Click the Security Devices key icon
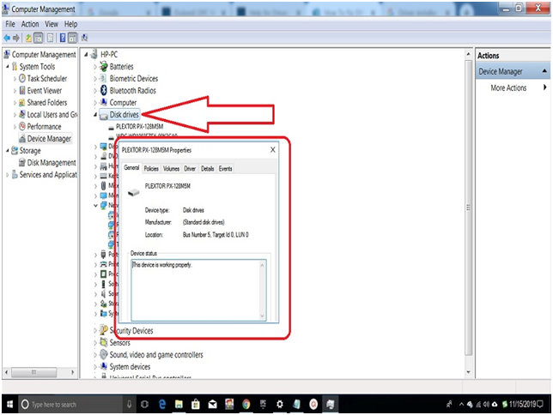The height and width of the screenshot is (415, 553). 104,330
